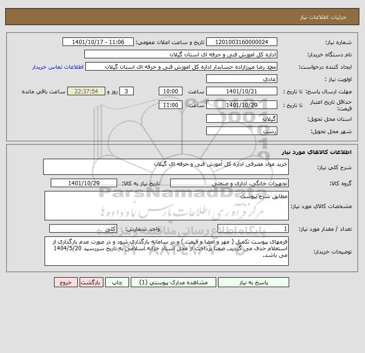Click the public announcement date field 1401/10/17 - 11:06
365x353 pixels.
coord(98,42)
